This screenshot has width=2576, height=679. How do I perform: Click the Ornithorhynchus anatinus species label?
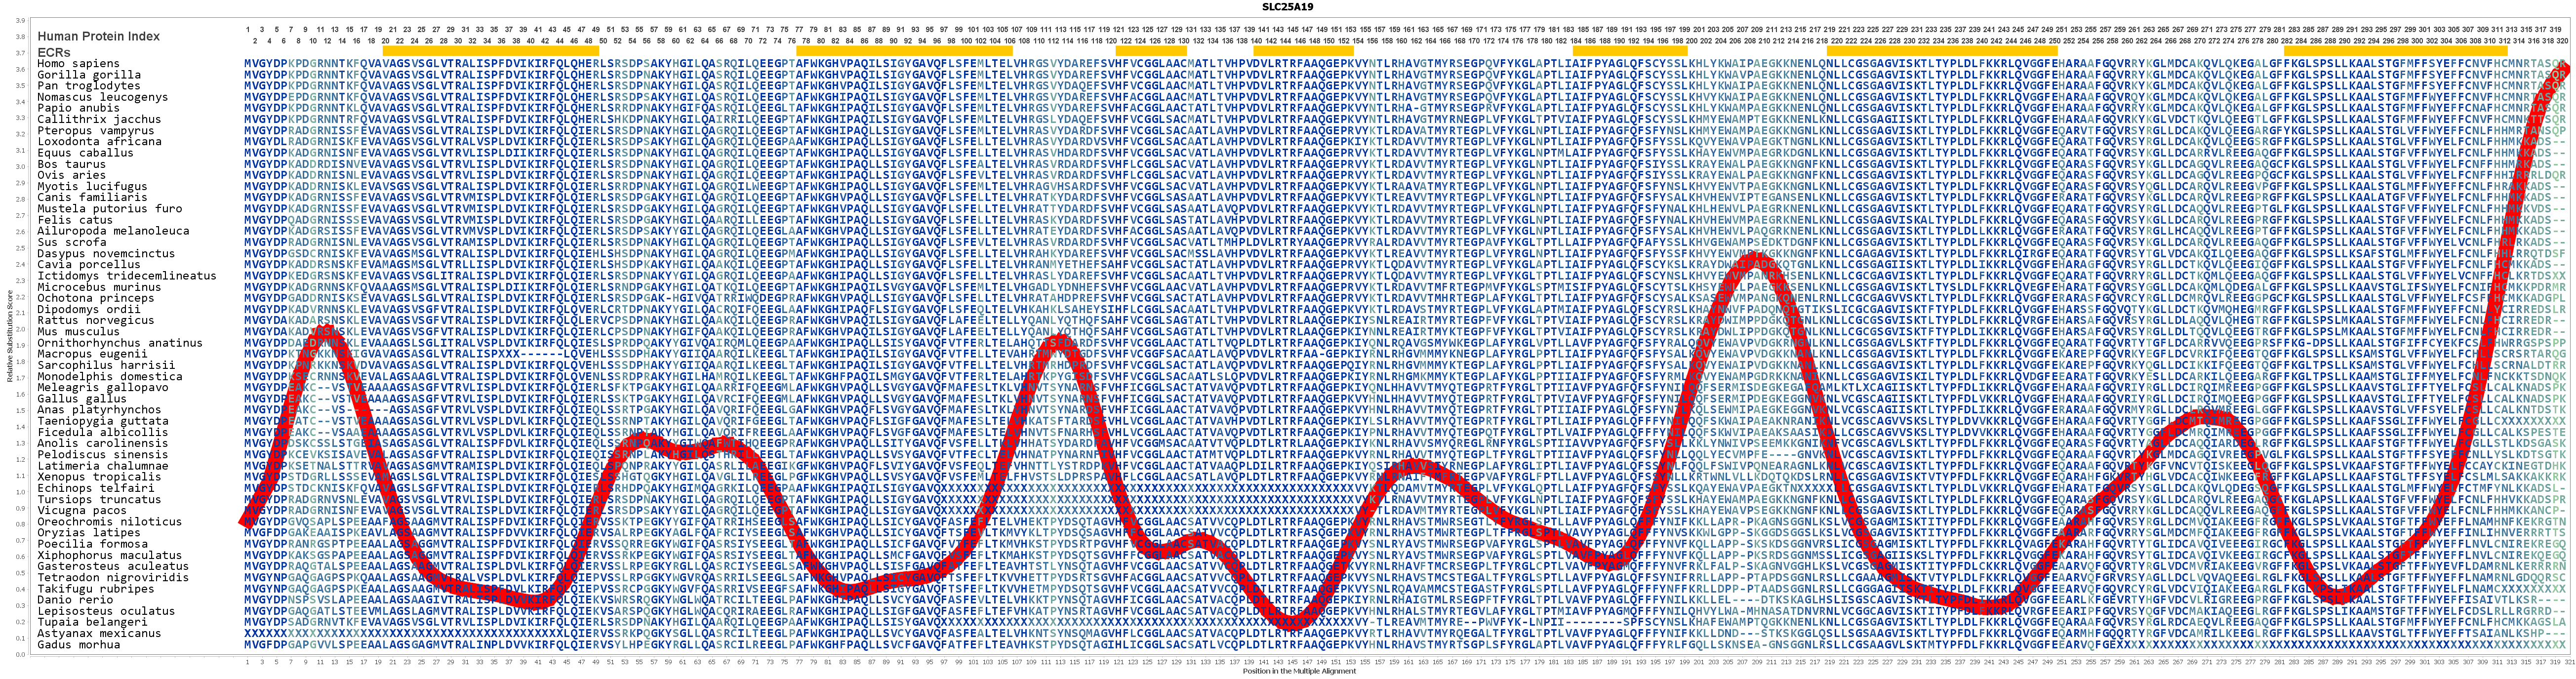click(120, 343)
